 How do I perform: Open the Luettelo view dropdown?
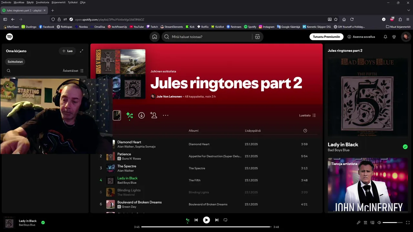pos(307,115)
